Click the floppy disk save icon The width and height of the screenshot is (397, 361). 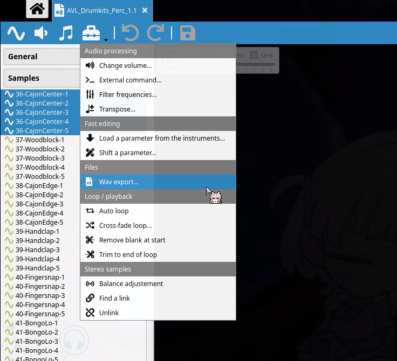coord(187,33)
